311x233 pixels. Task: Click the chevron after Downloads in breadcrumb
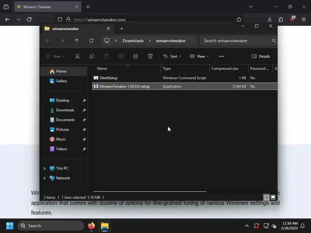[150, 41]
